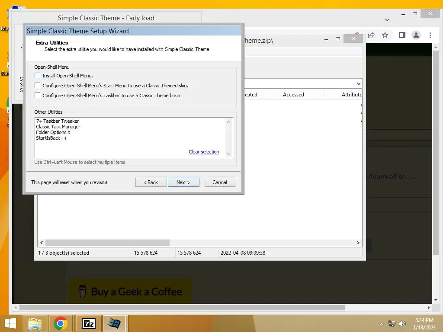Open volume speaker tray icon
The height and width of the screenshot is (332, 443).
[402, 323]
